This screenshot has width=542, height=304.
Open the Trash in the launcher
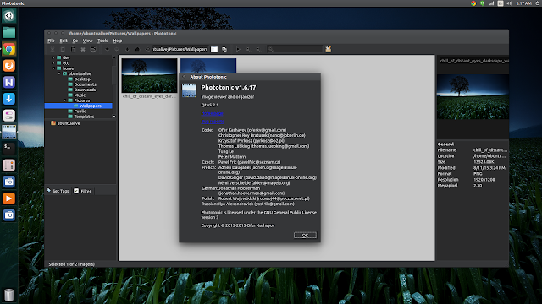pos(9,295)
